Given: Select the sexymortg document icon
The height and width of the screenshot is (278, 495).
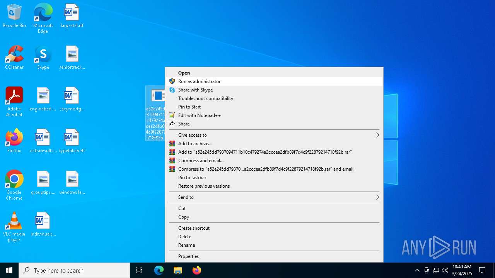Looking at the screenshot, I should point(72,100).
